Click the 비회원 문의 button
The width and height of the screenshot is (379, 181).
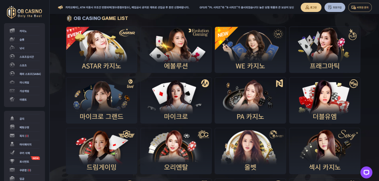[360, 8]
